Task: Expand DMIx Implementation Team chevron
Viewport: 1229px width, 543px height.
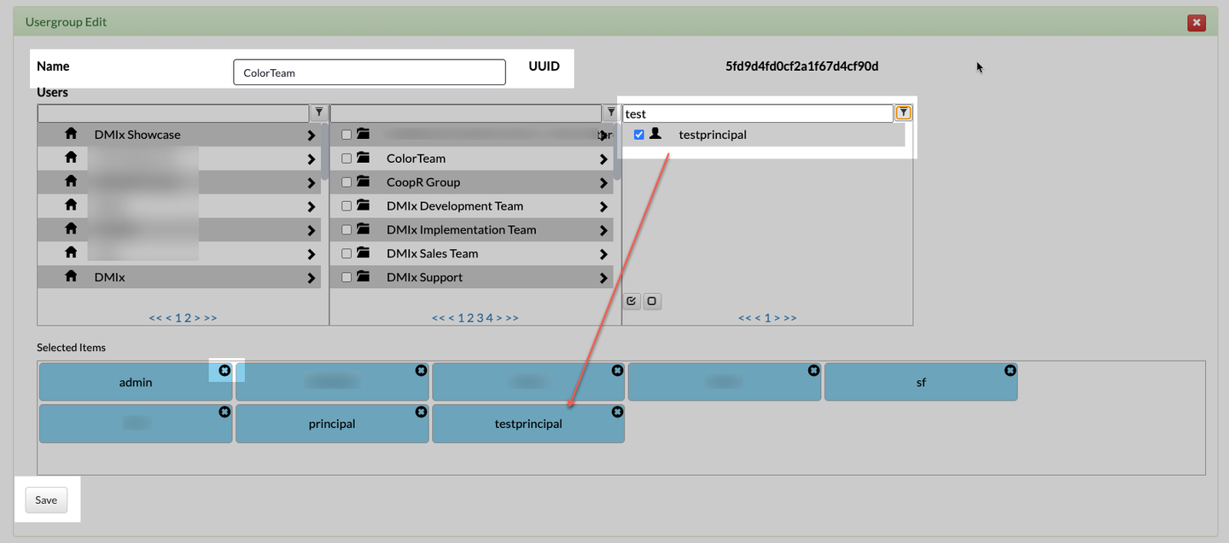Action: tap(603, 230)
